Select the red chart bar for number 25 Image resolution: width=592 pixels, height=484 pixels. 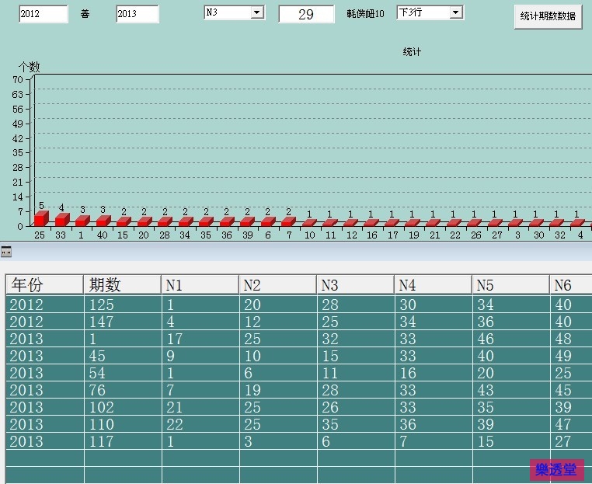(x=40, y=219)
